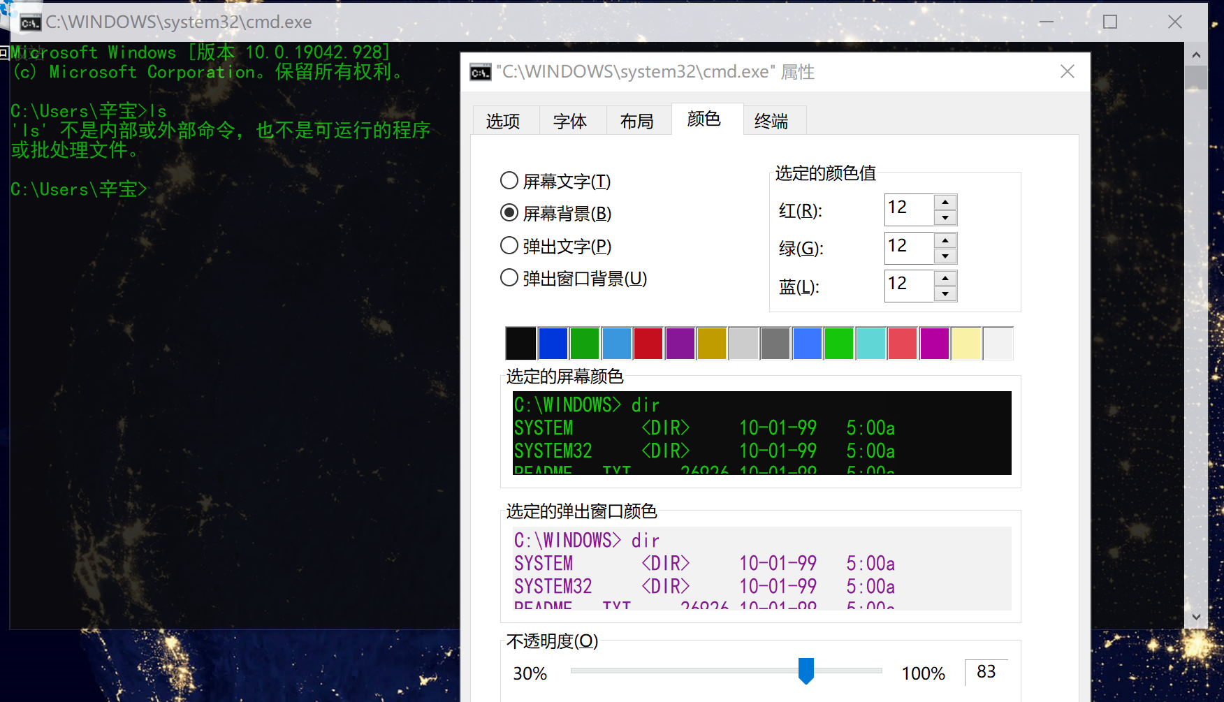
Task: Pick the magenta color swatch
Action: coord(935,343)
